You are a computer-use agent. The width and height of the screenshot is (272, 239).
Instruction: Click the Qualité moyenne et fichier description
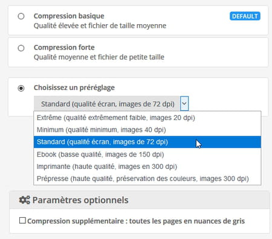click(x=99, y=57)
